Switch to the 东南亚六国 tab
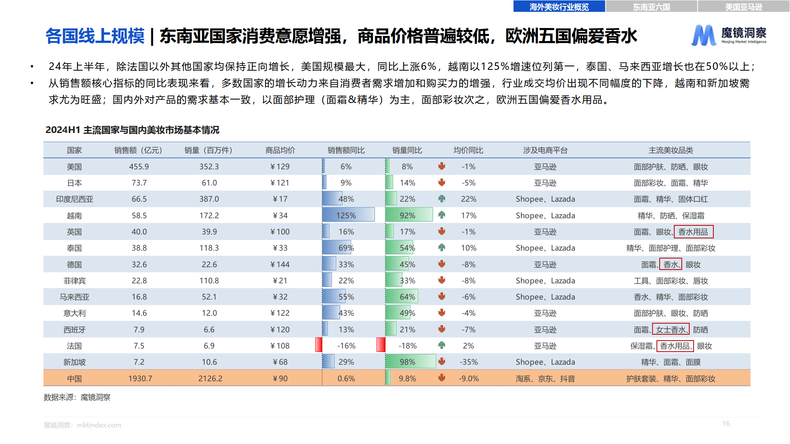This screenshot has width=790, height=444. click(651, 6)
